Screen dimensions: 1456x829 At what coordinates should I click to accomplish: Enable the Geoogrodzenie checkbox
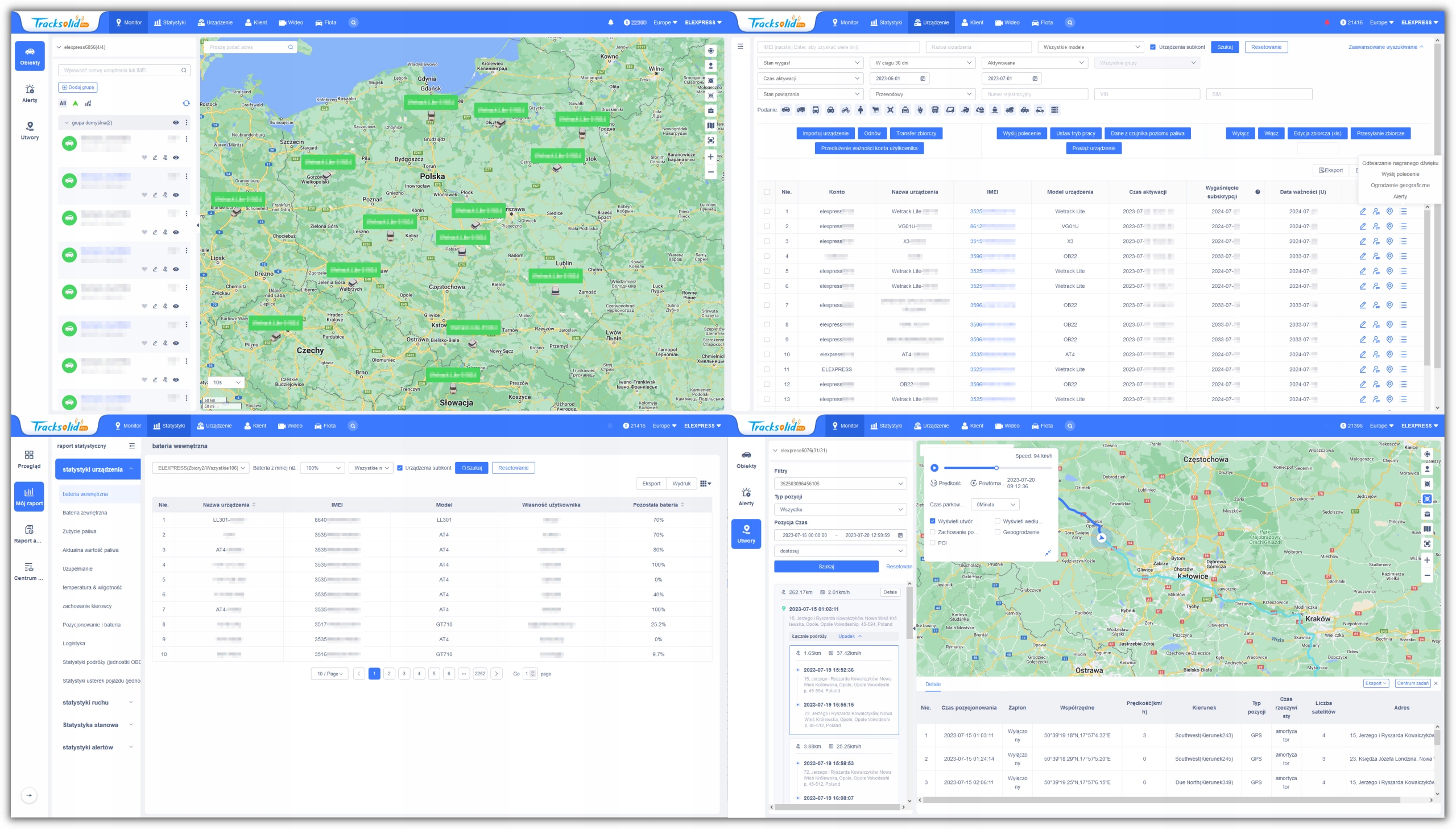pyautogui.click(x=997, y=532)
